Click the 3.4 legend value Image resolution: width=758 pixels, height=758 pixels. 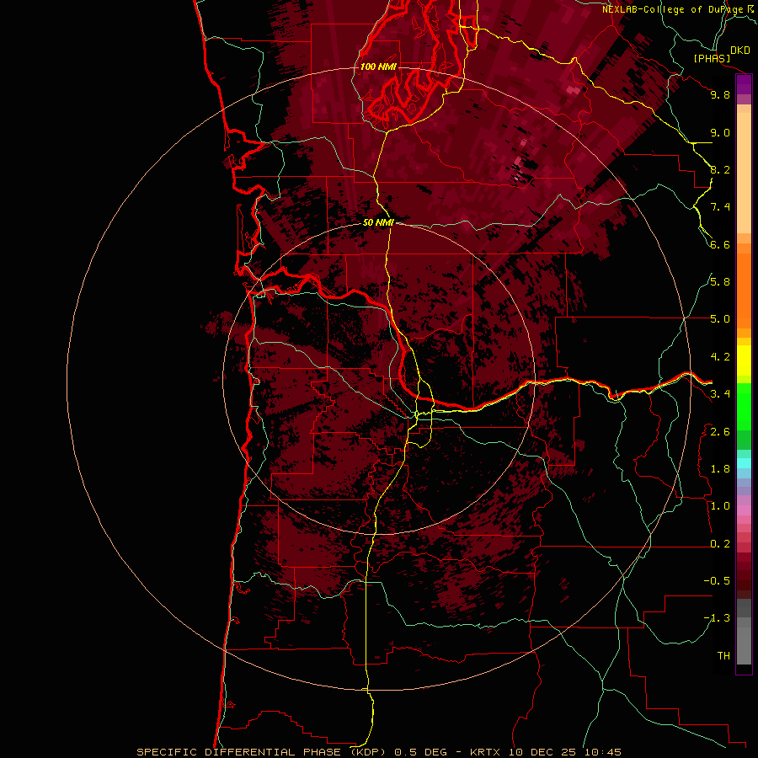coord(720,394)
